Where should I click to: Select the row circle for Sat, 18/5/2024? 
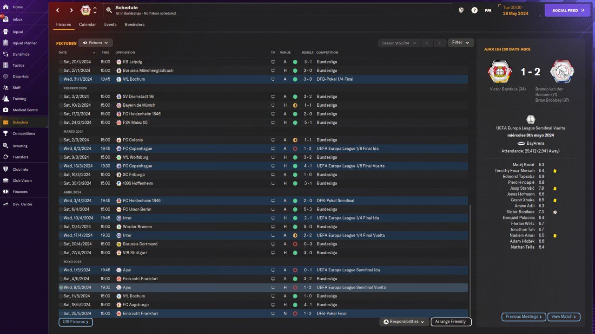click(x=61, y=305)
